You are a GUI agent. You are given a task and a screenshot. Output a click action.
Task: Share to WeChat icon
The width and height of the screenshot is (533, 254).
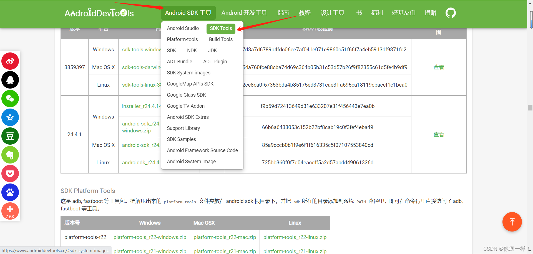(10, 99)
